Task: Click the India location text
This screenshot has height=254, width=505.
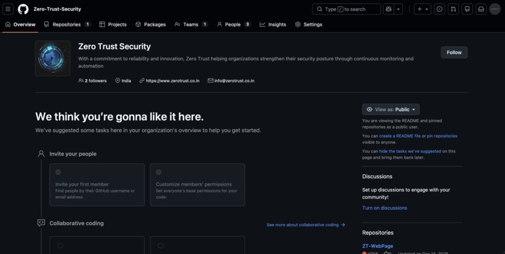Action: (x=127, y=80)
